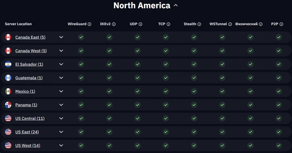Click the WSTunnel column header text

218,24
